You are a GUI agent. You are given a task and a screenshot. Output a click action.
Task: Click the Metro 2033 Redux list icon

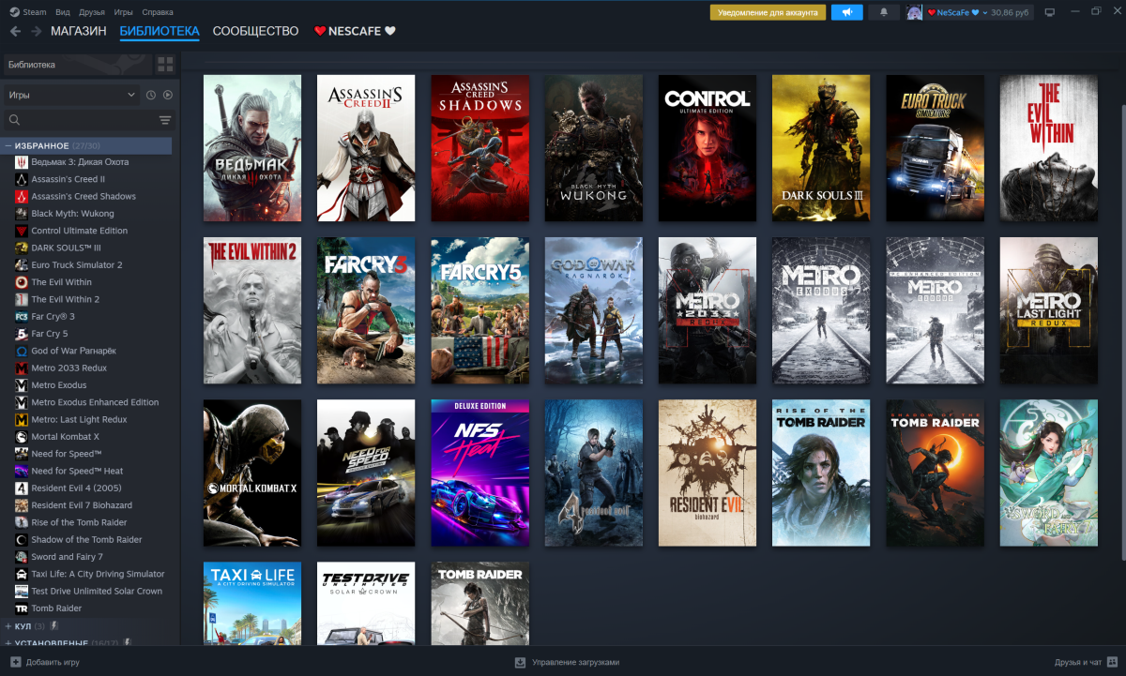tap(22, 368)
